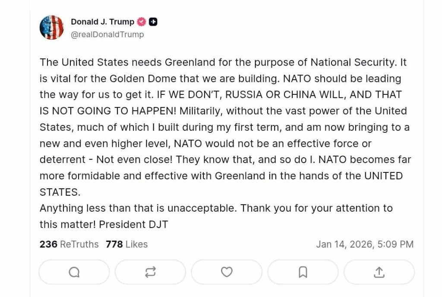Viewport: 442px width, 297px height.
Task: View the 236 ReTruths list
Action: pos(69,244)
